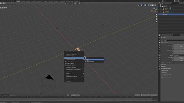Select Copy Objects in the context menu
Image resolution: width=184 pixels, height=103 pixels.
click(74, 62)
